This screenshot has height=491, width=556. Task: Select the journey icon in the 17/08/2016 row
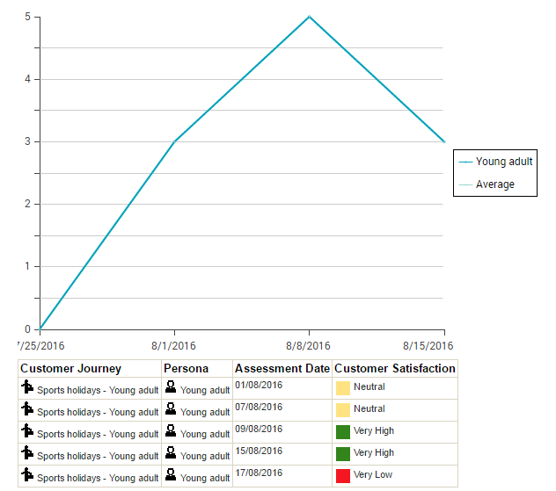27,475
